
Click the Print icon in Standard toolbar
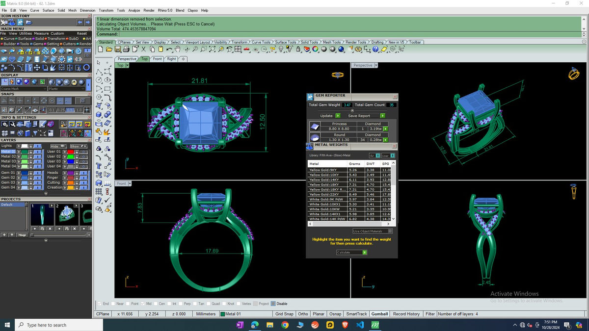tap(126, 49)
